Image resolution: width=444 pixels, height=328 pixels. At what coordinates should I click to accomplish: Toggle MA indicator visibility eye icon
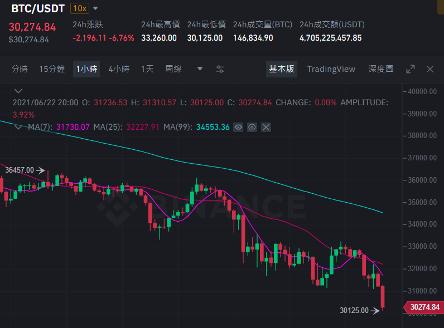[238, 127]
